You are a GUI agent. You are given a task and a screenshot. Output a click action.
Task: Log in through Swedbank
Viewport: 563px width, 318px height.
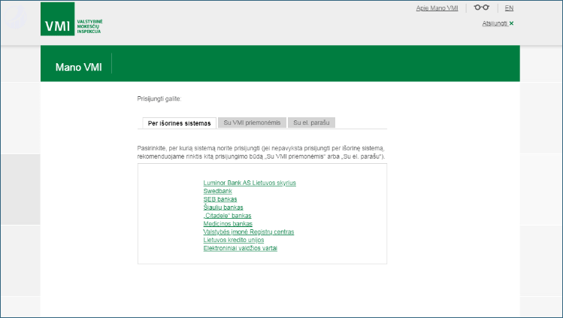pos(217,191)
